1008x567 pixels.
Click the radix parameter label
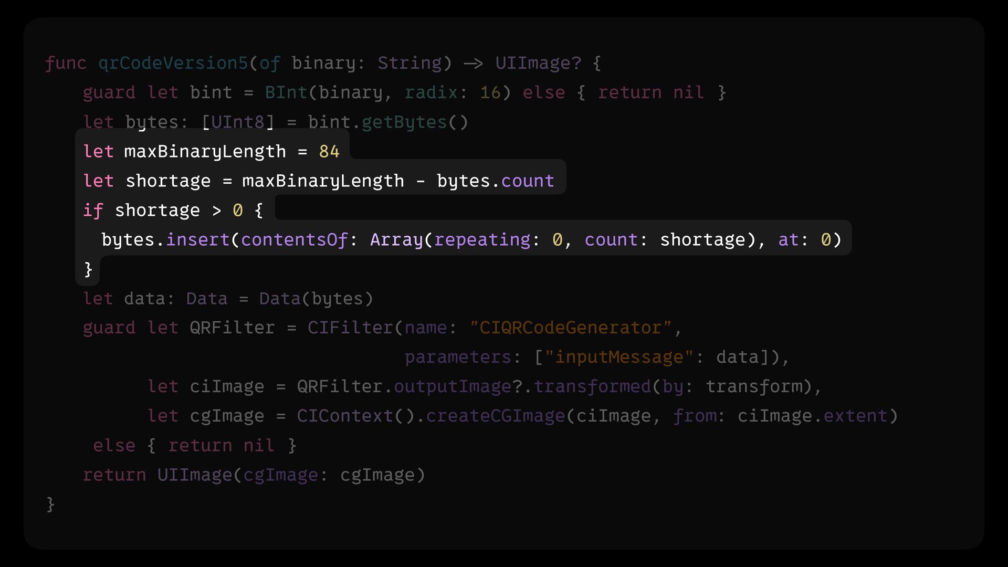coord(431,92)
